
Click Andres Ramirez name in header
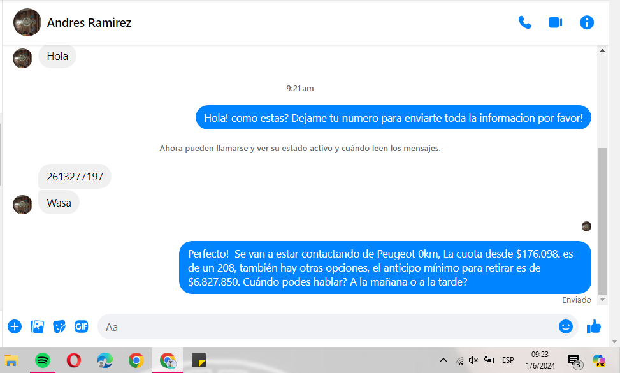(89, 22)
